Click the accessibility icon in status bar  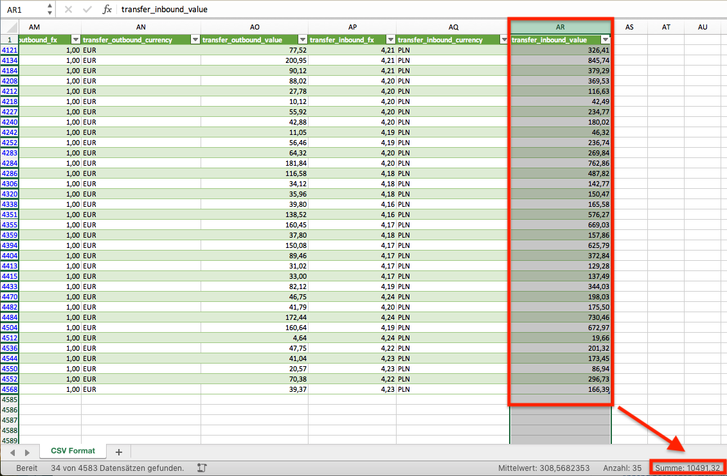pos(202,468)
